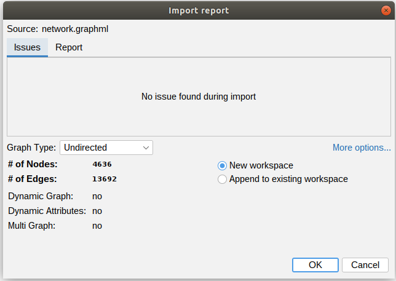Click the 'No issue found' message area
Image resolution: width=396 pixels, height=281 pixels.
[199, 97]
